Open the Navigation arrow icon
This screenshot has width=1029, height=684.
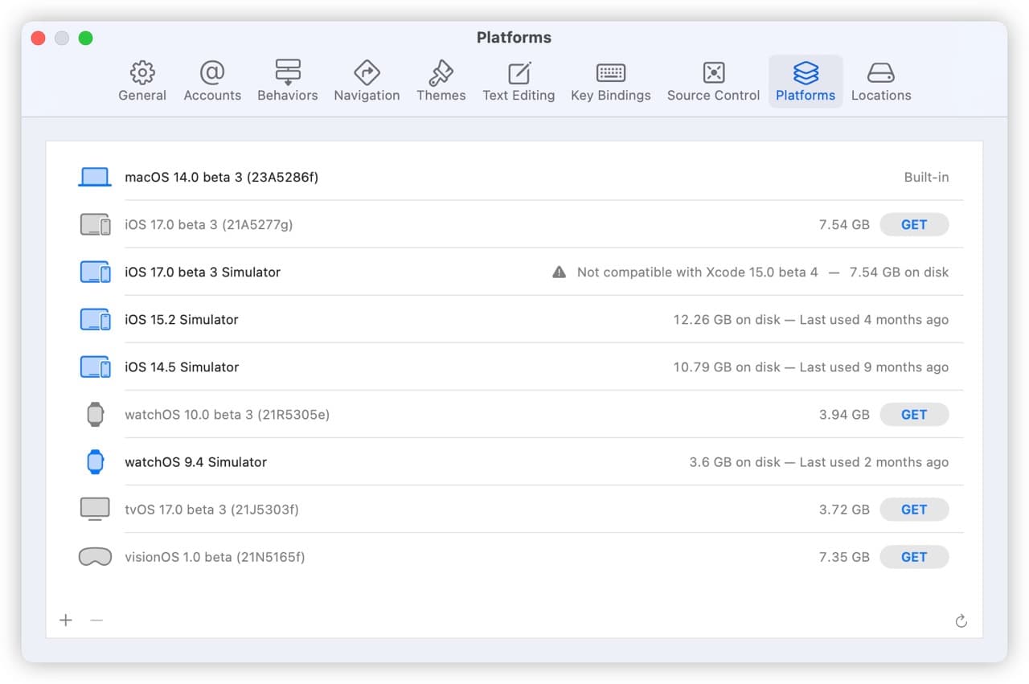click(x=367, y=72)
